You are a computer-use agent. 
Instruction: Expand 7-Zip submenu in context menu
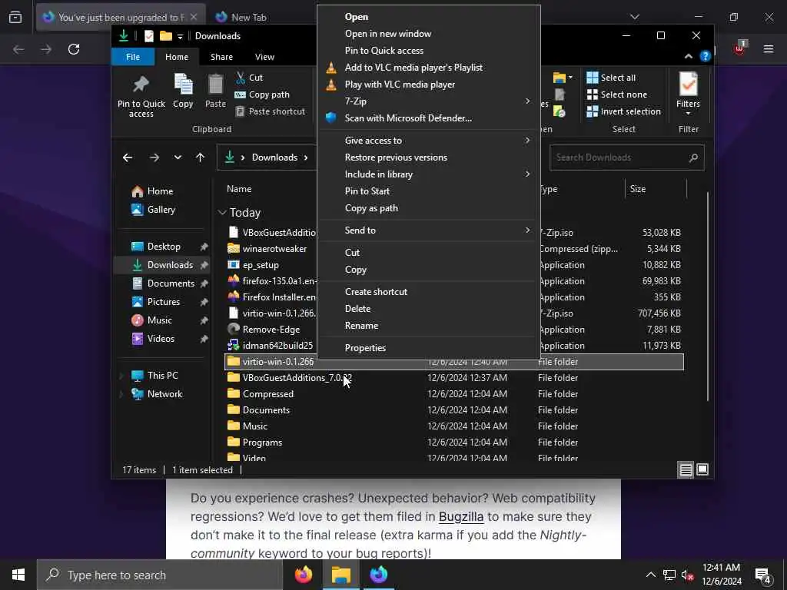(x=429, y=101)
